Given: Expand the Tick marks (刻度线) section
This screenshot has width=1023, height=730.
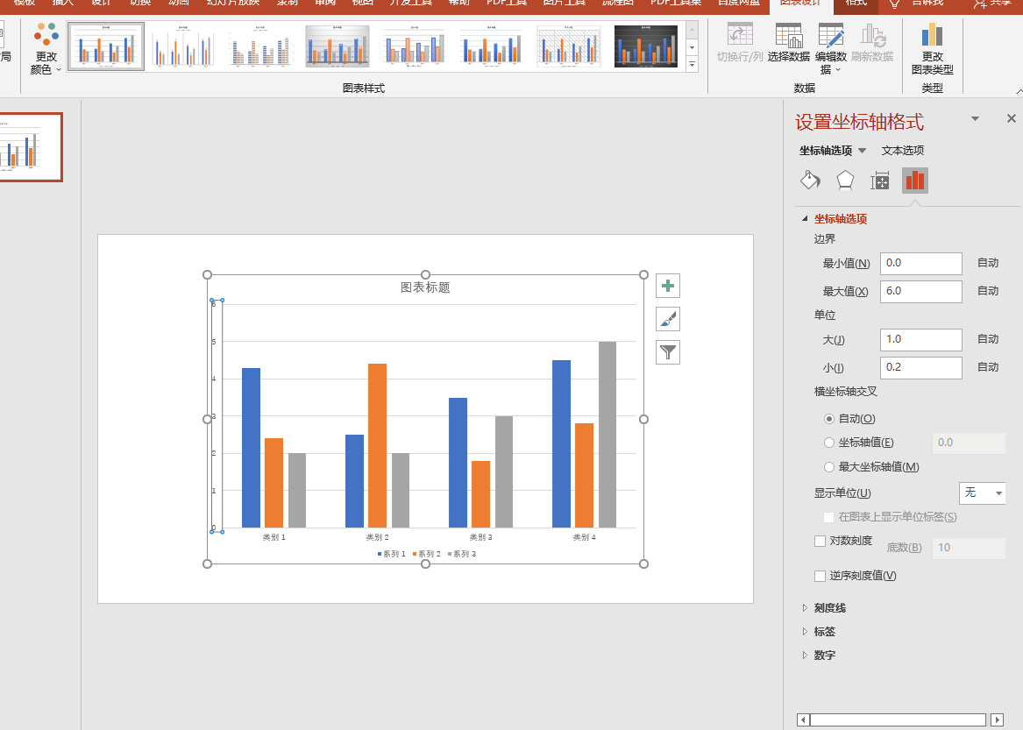Looking at the screenshot, I should [829, 608].
